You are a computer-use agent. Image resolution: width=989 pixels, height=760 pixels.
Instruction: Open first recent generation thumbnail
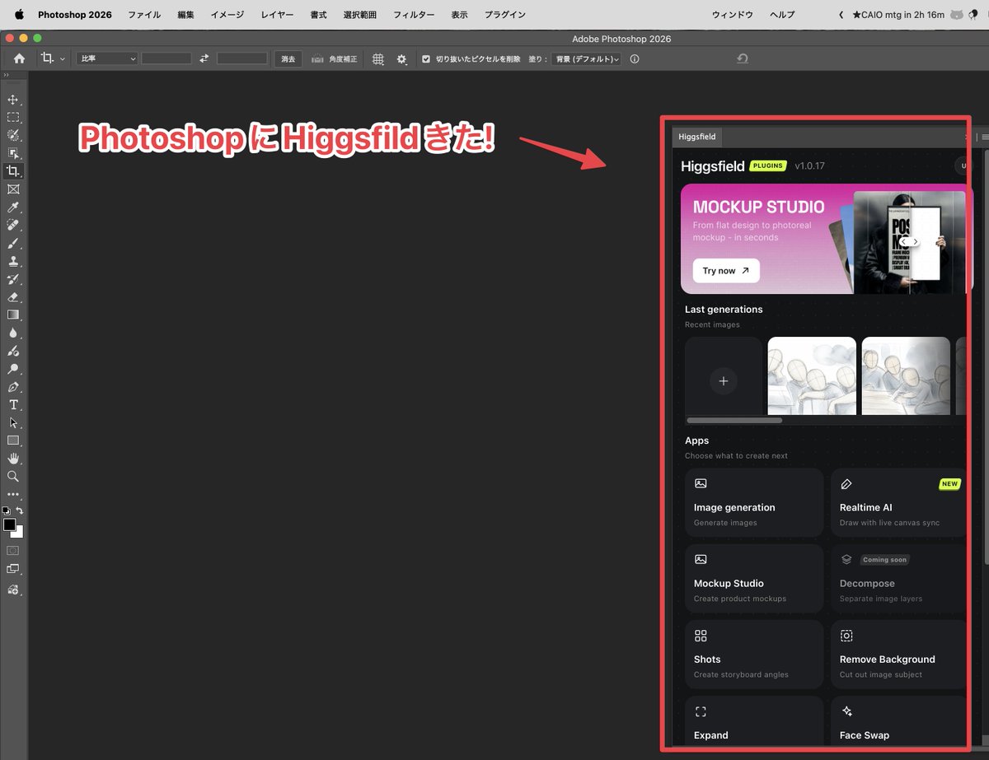coord(812,376)
